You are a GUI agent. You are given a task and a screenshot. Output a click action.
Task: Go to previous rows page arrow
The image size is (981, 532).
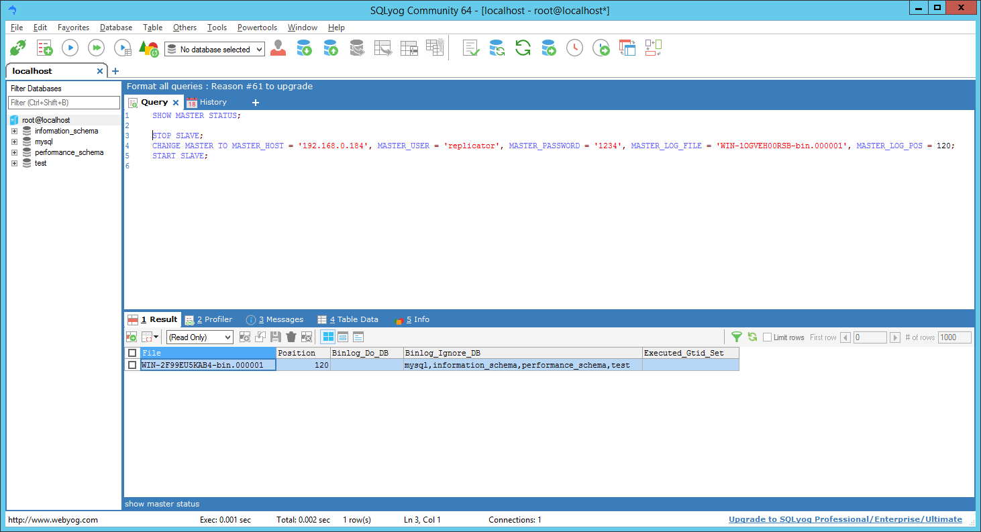pyautogui.click(x=845, y=337)
